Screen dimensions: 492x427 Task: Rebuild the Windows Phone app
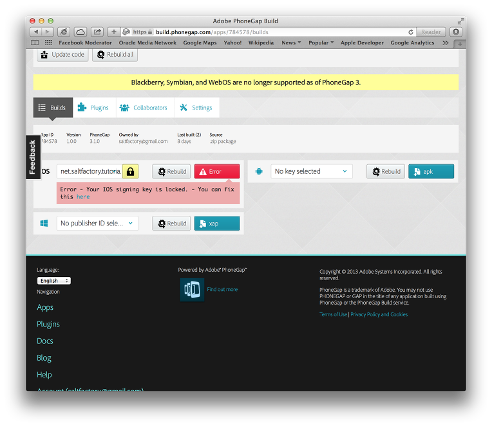point(171,223)
